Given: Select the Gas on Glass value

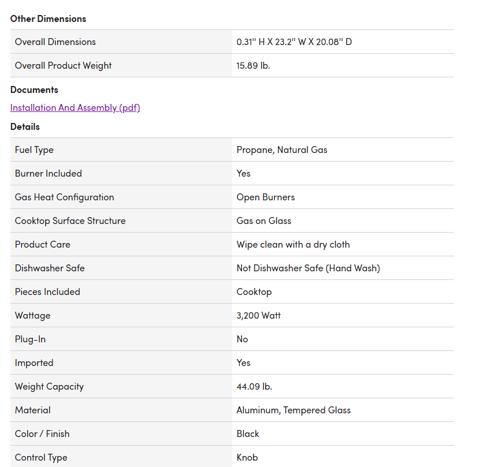Looking at the screenshot, I should 264,221.
